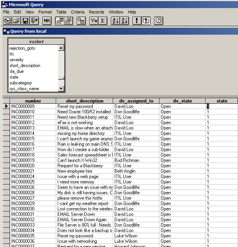Click the Microsoft Query title bar icon
The height and width of the screenshot is (247, 238).
[x=5, y=5]
